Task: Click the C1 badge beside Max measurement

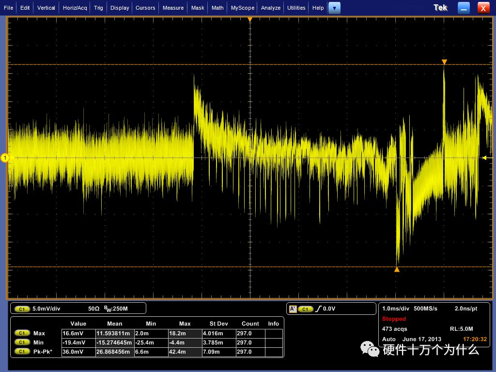Action: click(22, 333)
